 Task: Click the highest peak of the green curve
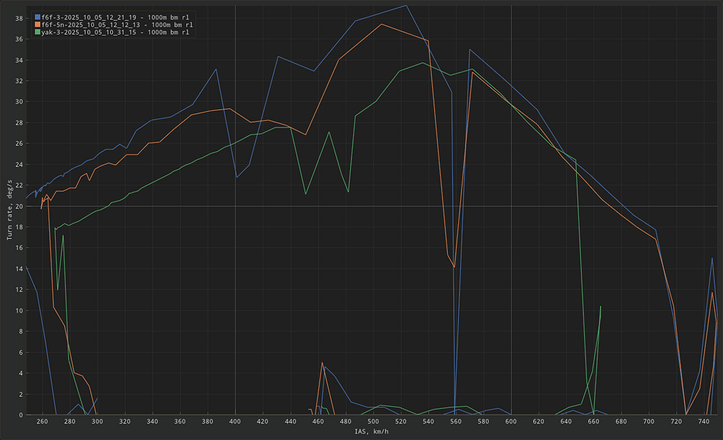click(x=423, y=63)
